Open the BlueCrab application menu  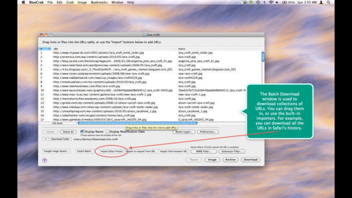36,2
